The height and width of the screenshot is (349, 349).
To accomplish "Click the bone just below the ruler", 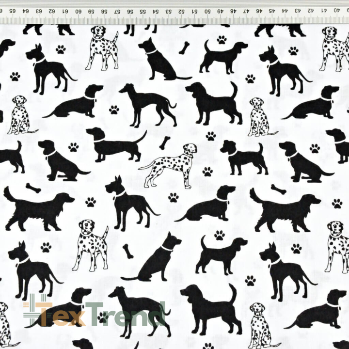I will (x=184, y=48).
